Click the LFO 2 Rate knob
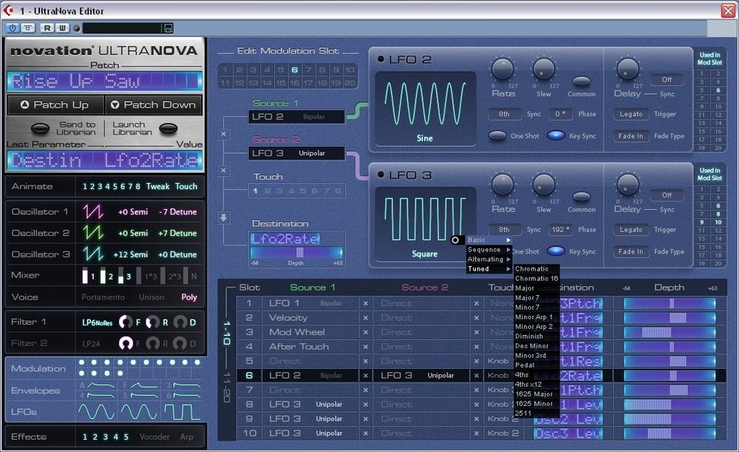This screenshot has height=452, width=739. pyautogui.click(x=503, y=70)
